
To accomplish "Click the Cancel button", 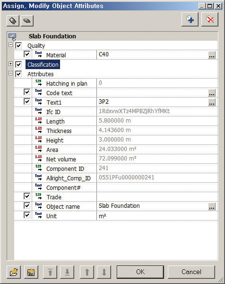I will [191, 272].
